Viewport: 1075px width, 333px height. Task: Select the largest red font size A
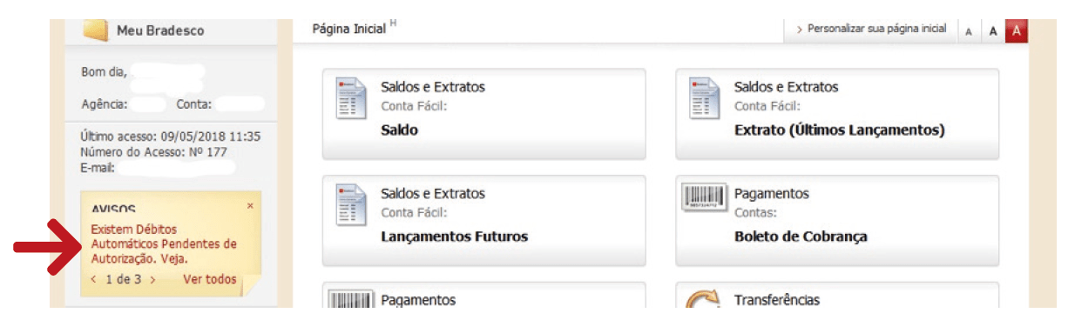[1016, 31]
